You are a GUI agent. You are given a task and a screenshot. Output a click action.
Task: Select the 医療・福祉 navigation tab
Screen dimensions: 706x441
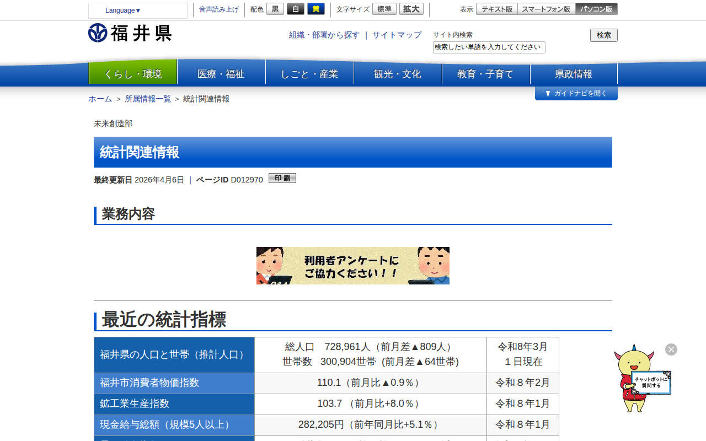point(221,73)
